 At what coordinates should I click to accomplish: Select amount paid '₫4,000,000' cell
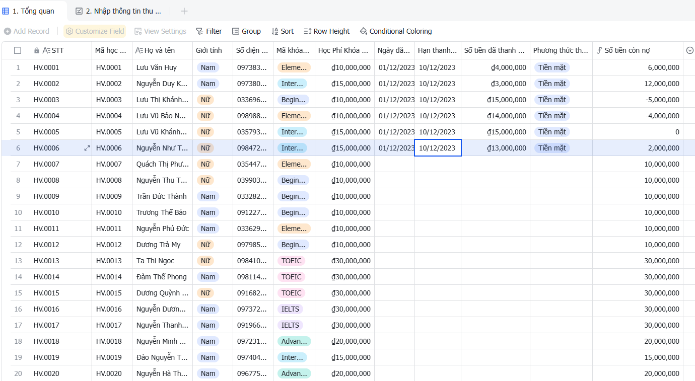pyautogui.click(x=496, y=67)
